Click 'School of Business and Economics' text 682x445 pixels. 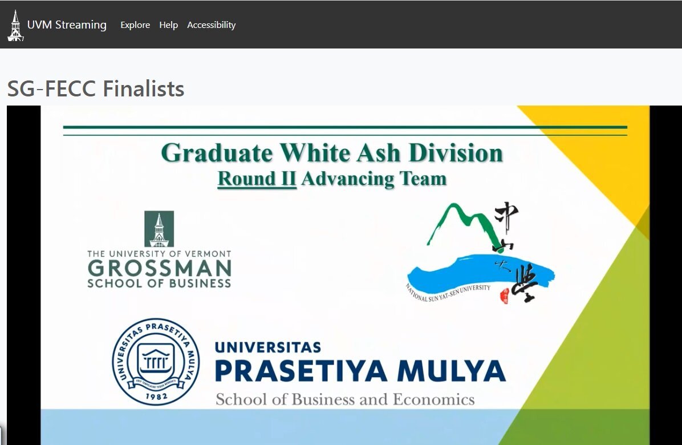coord(345,399)
